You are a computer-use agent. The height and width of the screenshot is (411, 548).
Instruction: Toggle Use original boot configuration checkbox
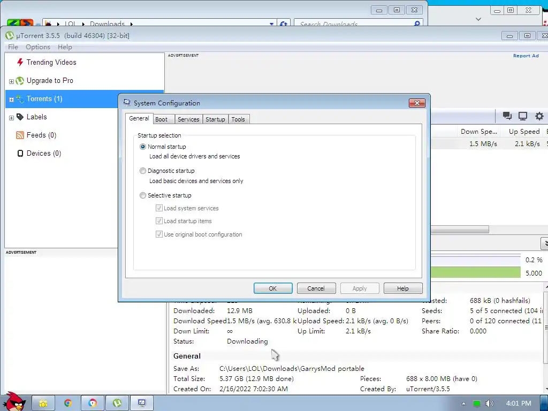coord(159,234)
